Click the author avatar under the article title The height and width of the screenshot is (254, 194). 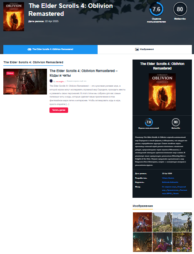point(51,81)
